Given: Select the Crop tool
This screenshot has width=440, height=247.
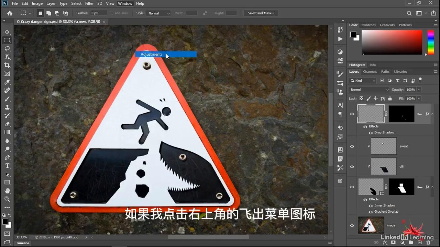Looking at the screenshot, I should 7,65.
